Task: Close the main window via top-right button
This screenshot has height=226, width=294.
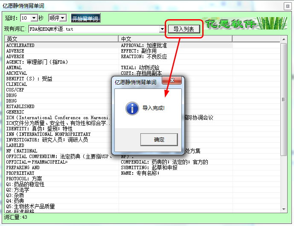Action: click(x=288, y=6)
